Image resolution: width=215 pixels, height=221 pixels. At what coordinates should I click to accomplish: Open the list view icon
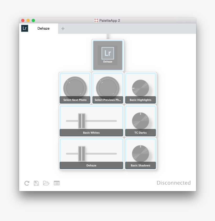click(x=57, y=183)
